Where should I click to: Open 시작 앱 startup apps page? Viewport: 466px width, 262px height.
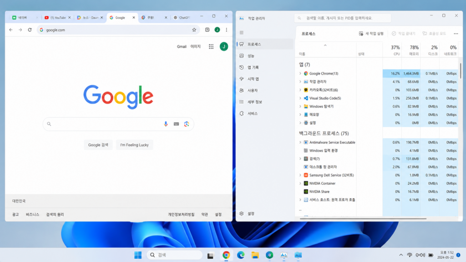click(265, 79)
